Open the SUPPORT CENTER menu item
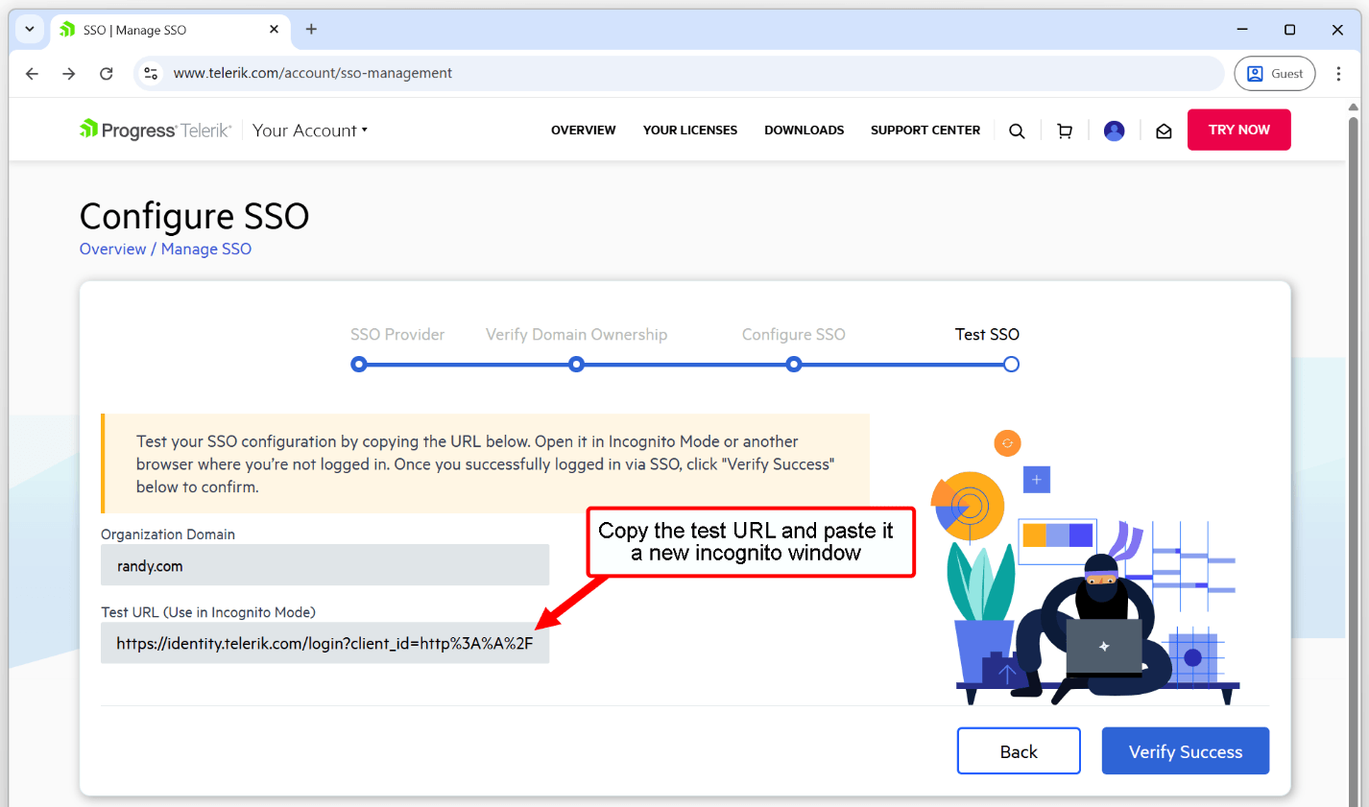 [x=925, y=131]
